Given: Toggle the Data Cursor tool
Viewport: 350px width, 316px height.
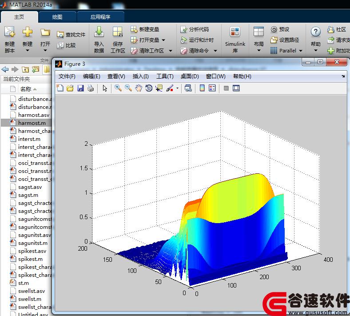Looking at the screenshot, I should 159,88.
